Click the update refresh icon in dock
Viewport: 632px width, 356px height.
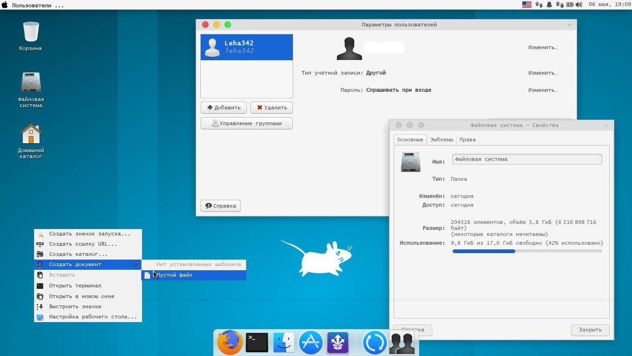tap(374, 343)
